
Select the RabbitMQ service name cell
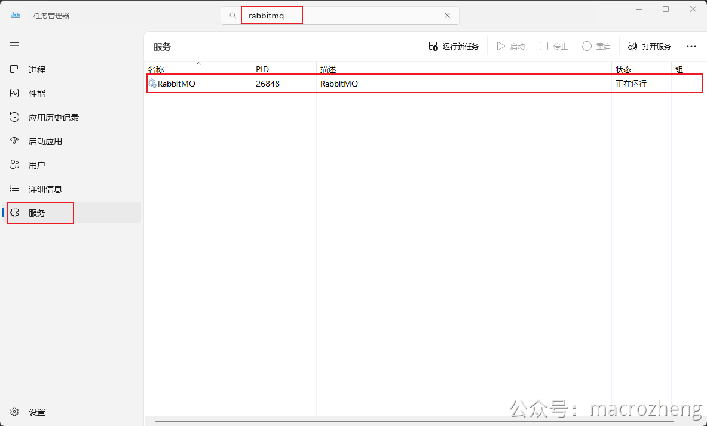(x=176, y=84)
